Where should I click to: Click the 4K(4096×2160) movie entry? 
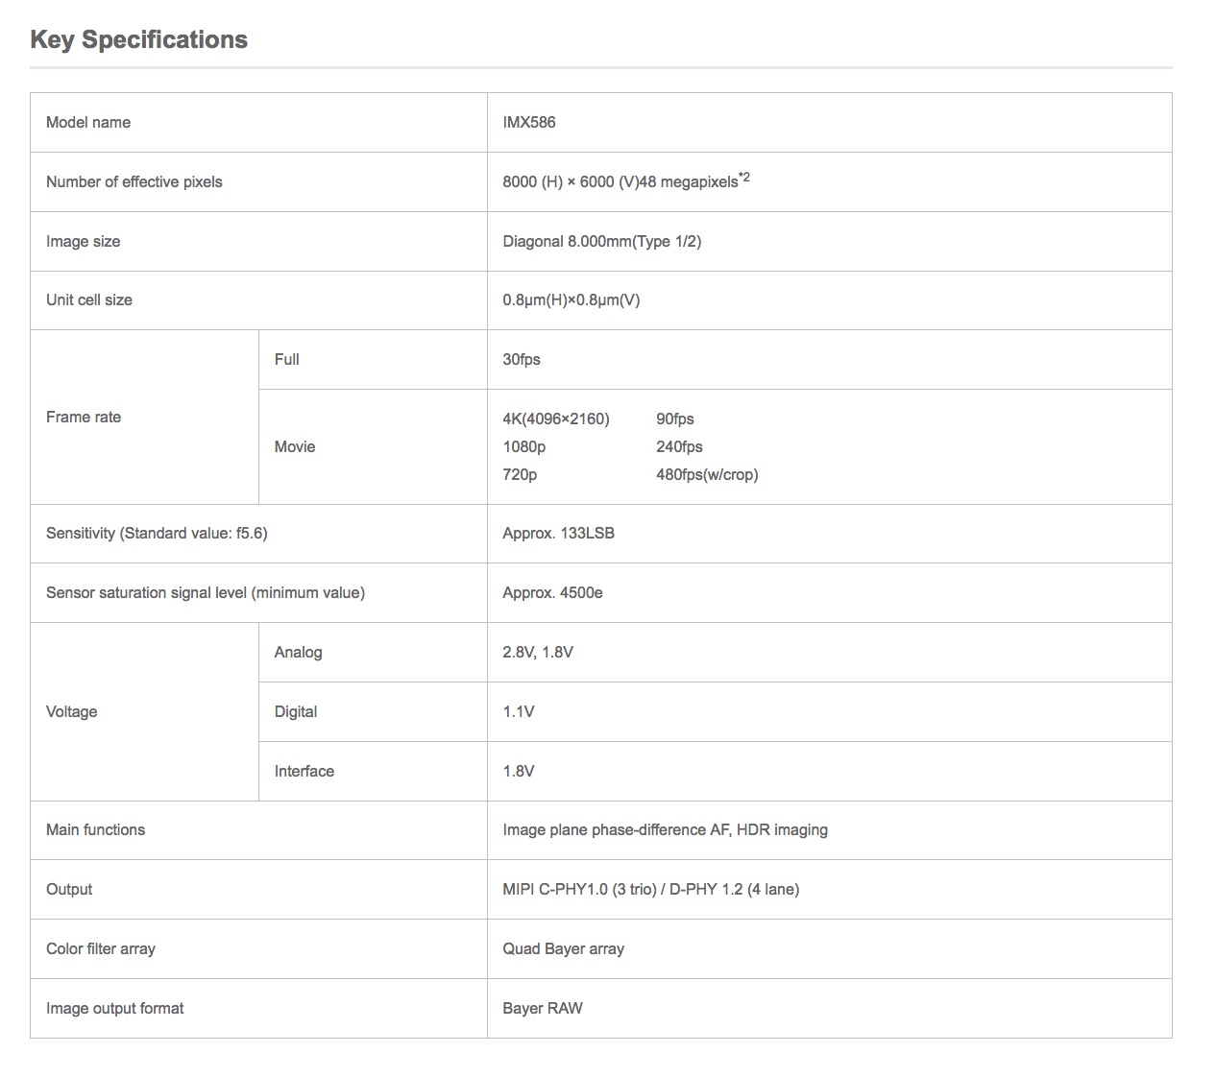(x=556, y=419)
